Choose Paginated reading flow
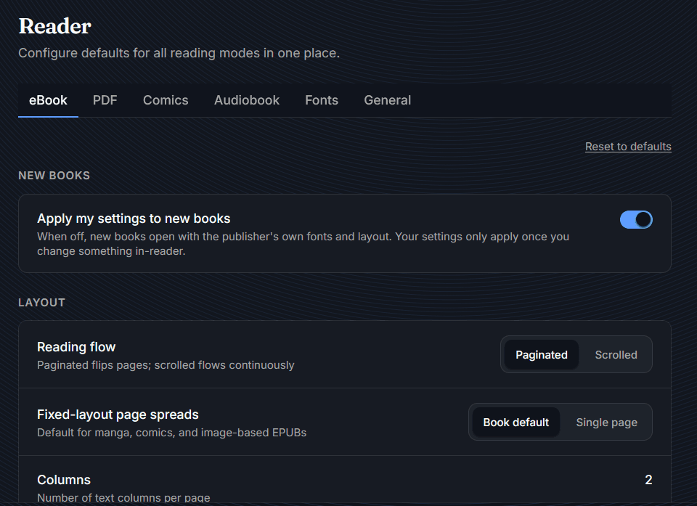The image size is (697, 506). (x=542, y=355)
